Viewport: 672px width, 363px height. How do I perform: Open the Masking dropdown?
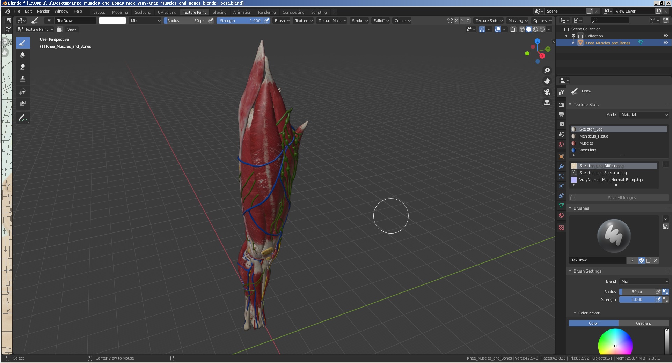tap(518, 21)
